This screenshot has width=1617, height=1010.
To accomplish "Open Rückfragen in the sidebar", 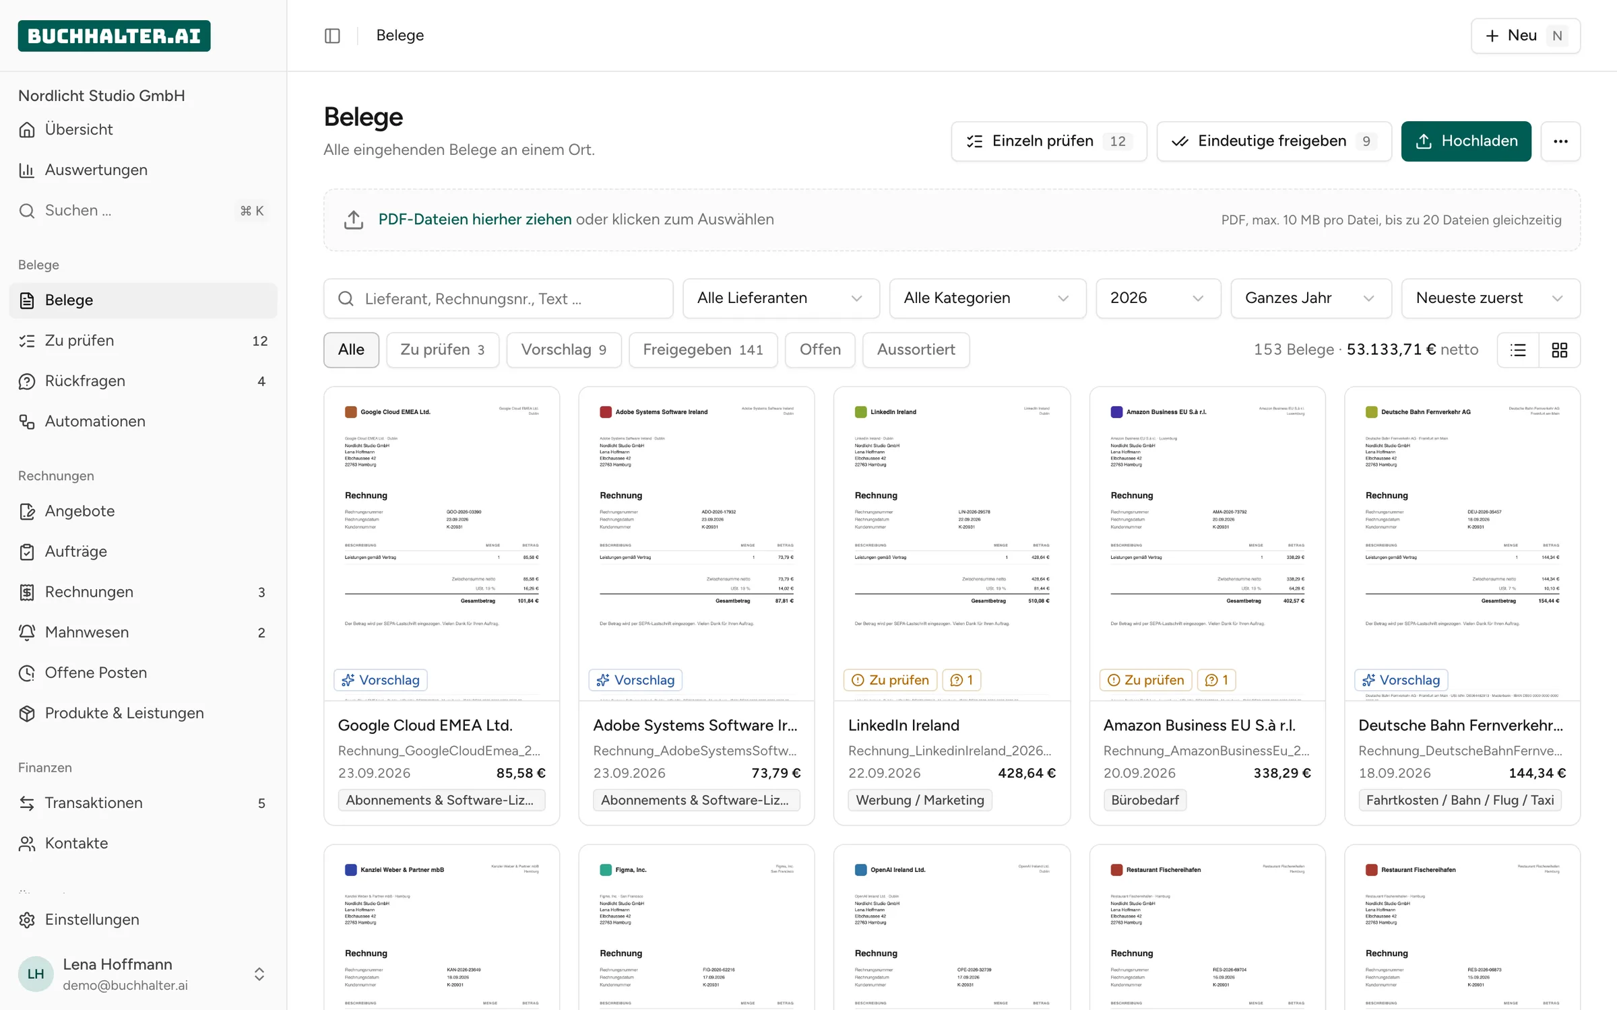I will point(143,381).
